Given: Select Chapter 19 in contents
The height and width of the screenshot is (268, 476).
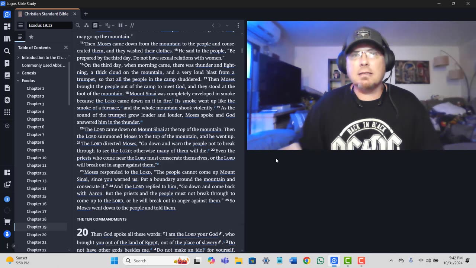Looking at the screenshot, I should coord(36,227).
